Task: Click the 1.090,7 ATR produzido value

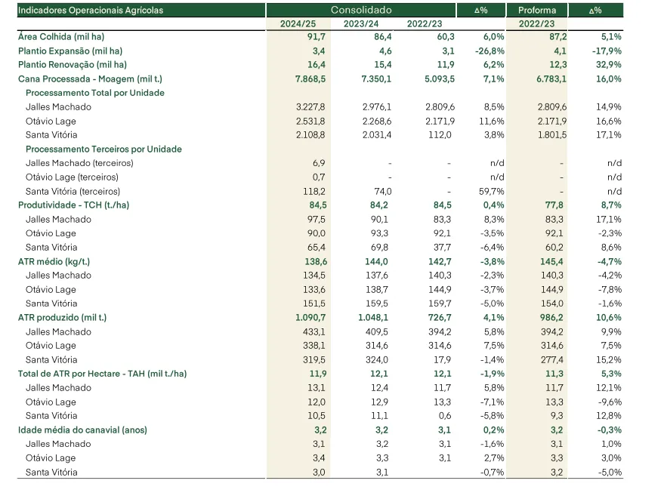Action: 311,318
